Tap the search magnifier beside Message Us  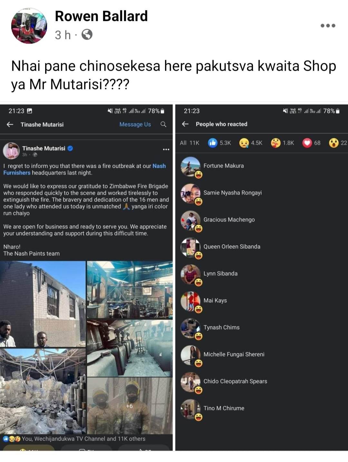[x=163, y=124]
